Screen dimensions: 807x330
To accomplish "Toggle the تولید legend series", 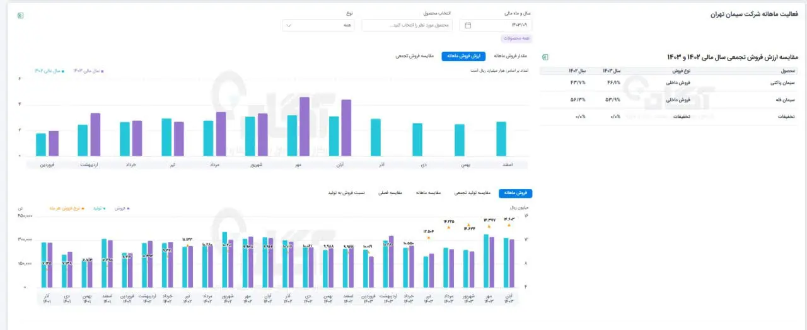I will coord(99,207).
